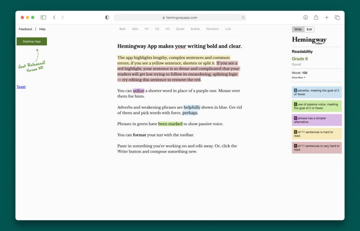The image size is (360, 231).
Task: Open the browser downloads menu
Action: (306, 17)
